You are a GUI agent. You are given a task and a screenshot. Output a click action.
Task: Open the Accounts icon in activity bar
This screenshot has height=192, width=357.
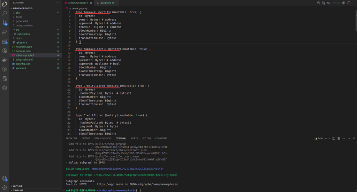(x=5, y=178)
